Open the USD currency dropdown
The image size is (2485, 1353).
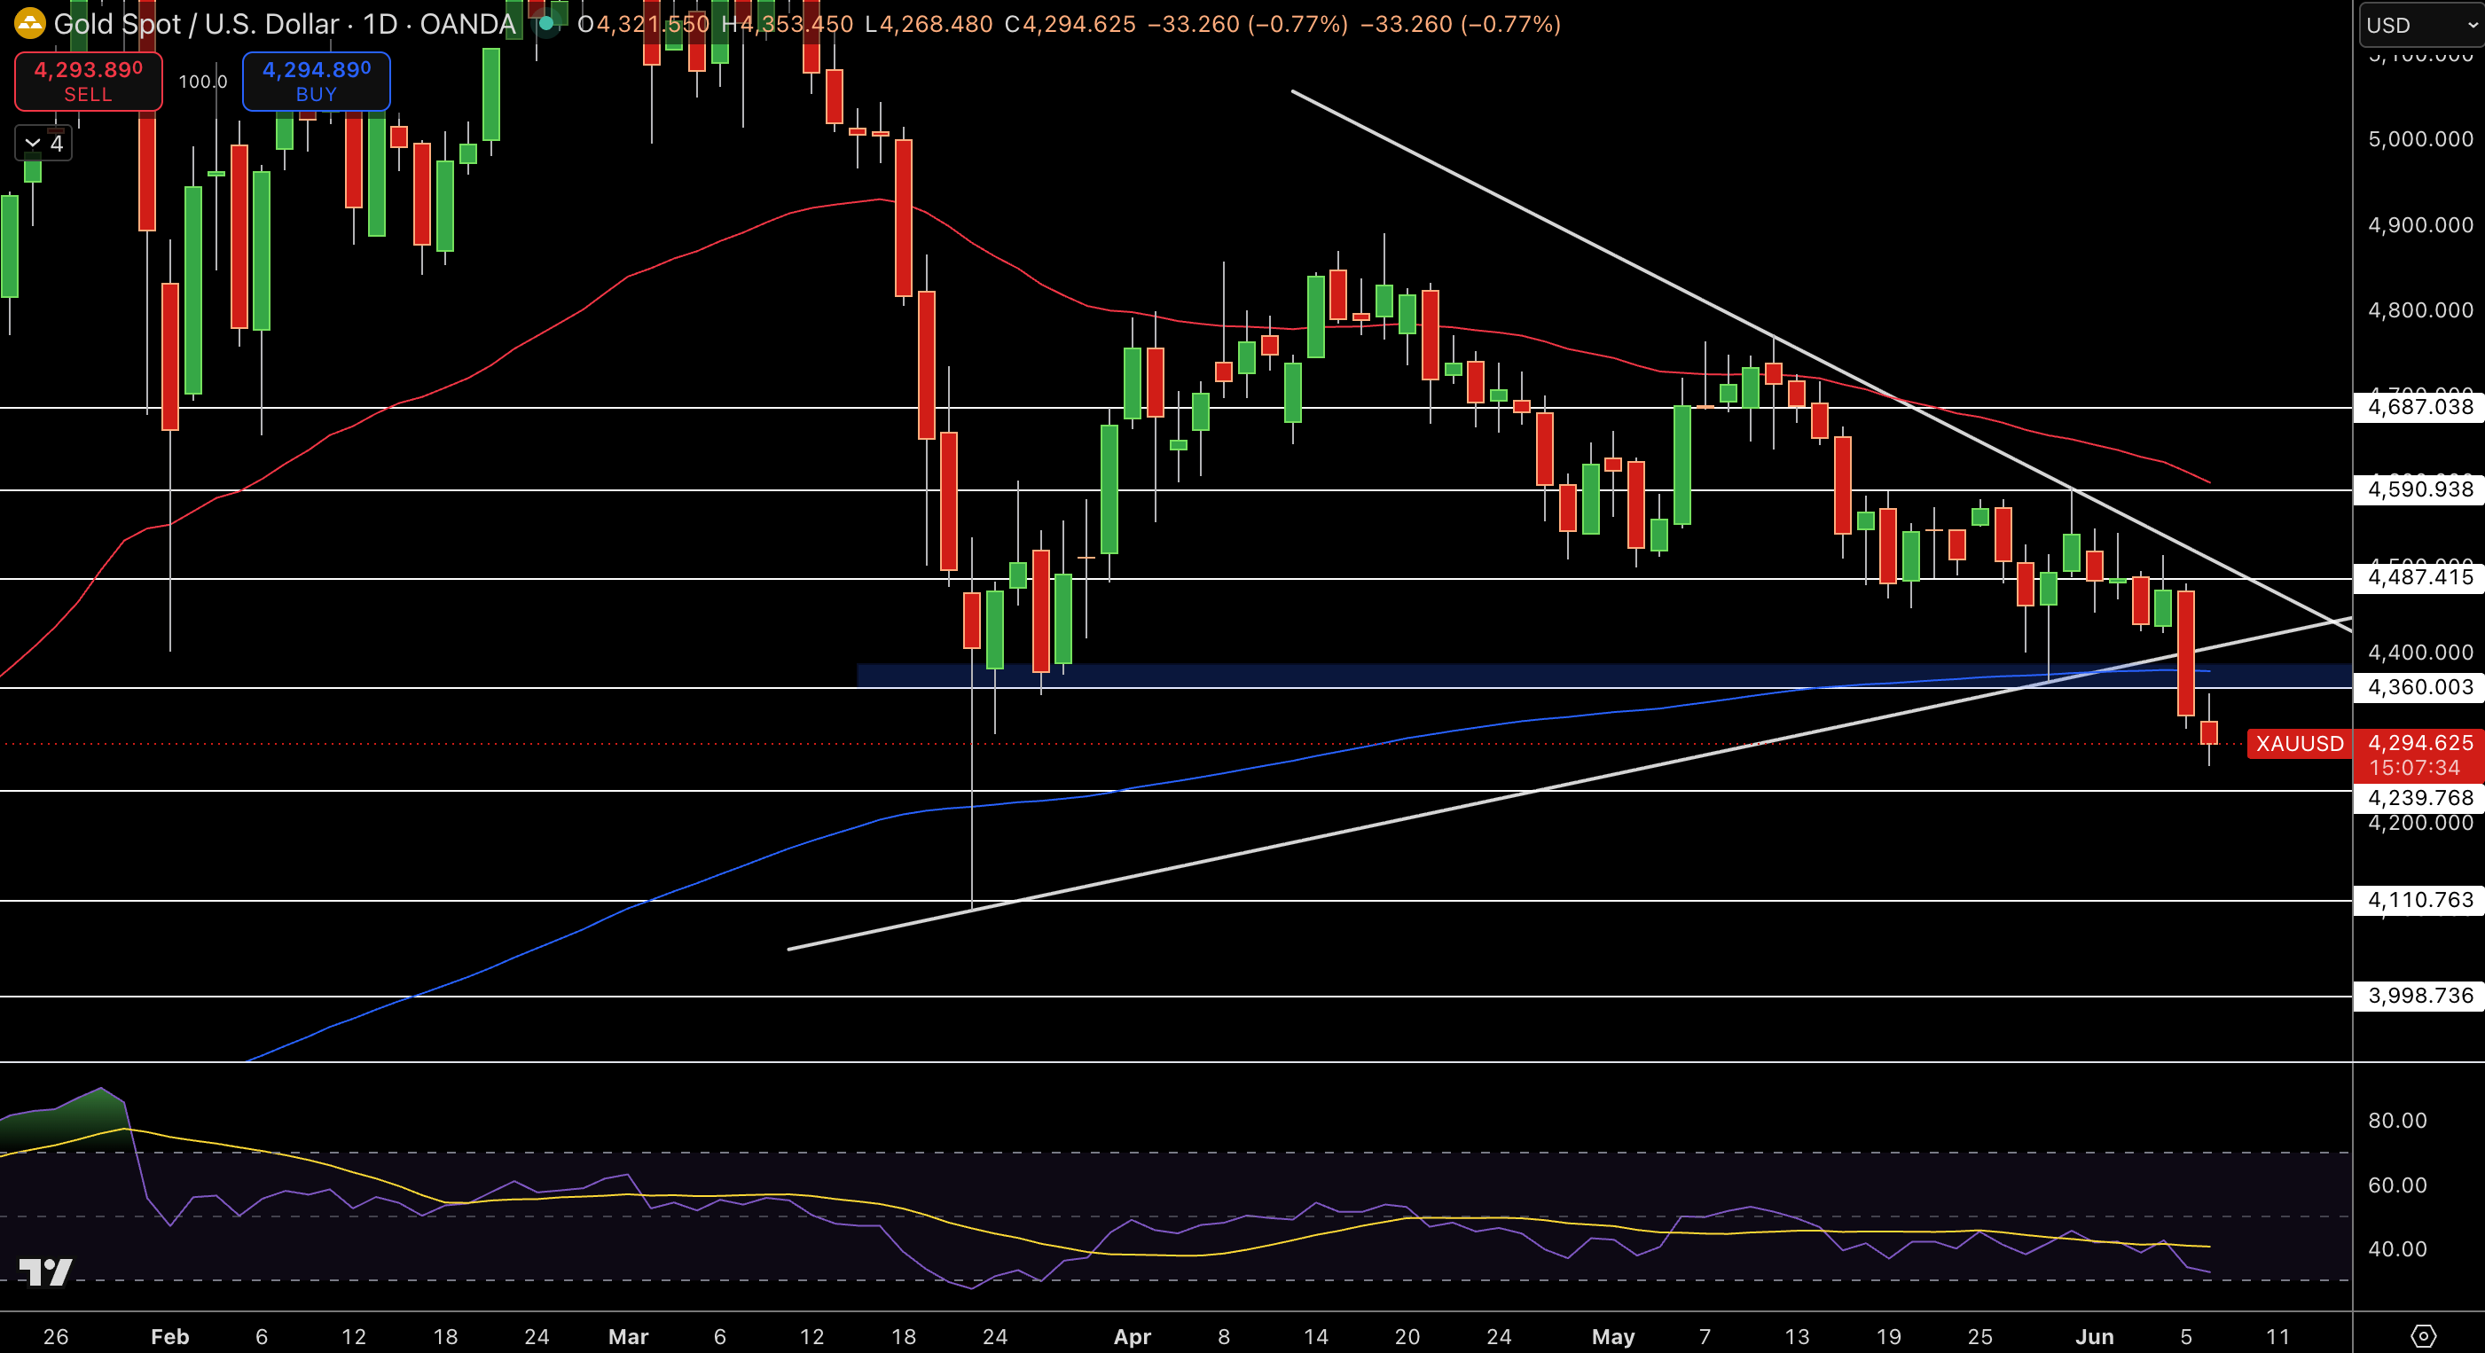pyautogui.click(x=2422, y=25)
